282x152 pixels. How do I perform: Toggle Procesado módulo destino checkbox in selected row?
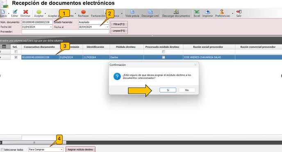163,57
